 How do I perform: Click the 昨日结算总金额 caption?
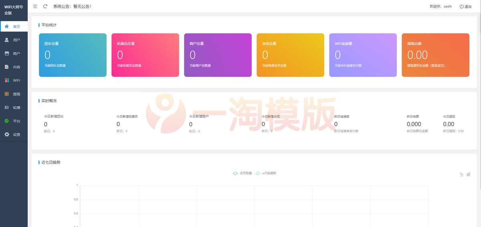click(417, 131)
